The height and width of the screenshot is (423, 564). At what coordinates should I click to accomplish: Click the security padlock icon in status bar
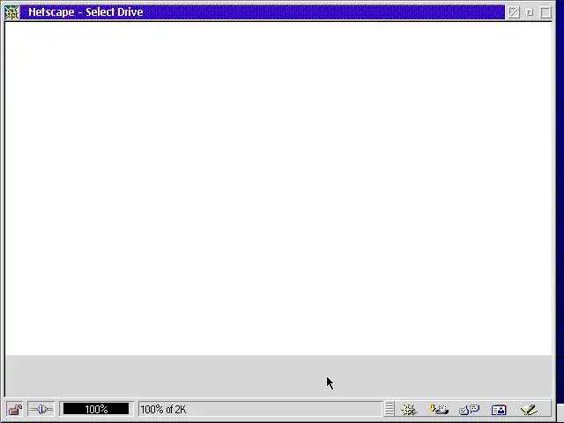coord(15,409)
